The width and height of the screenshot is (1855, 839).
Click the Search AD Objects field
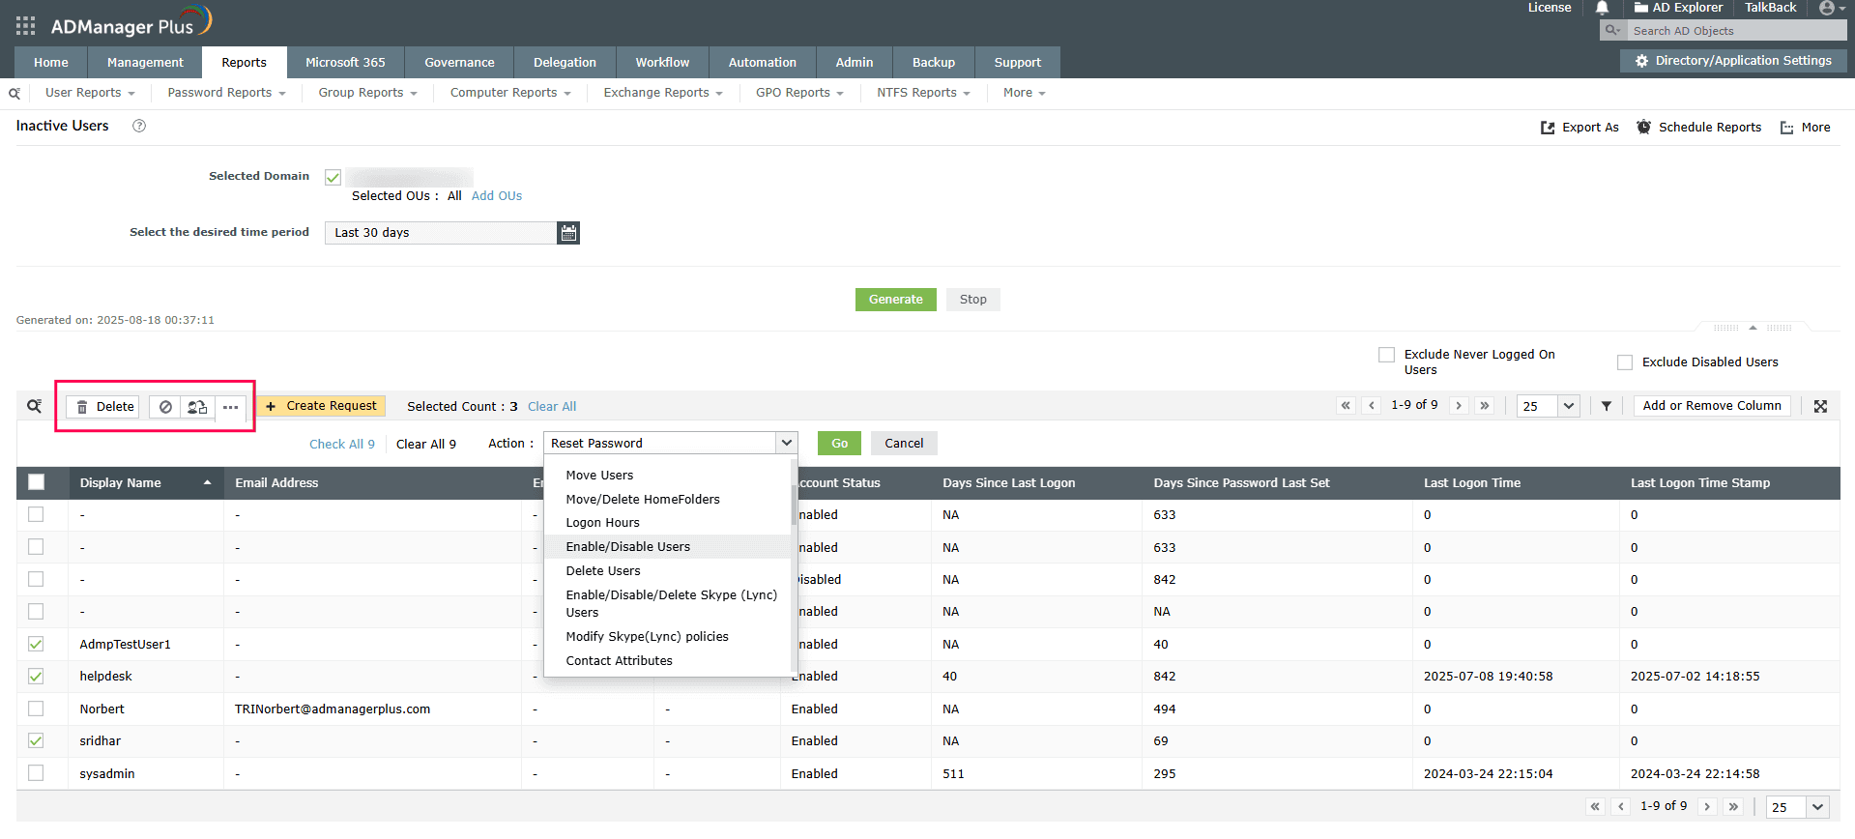(1735, 31)
